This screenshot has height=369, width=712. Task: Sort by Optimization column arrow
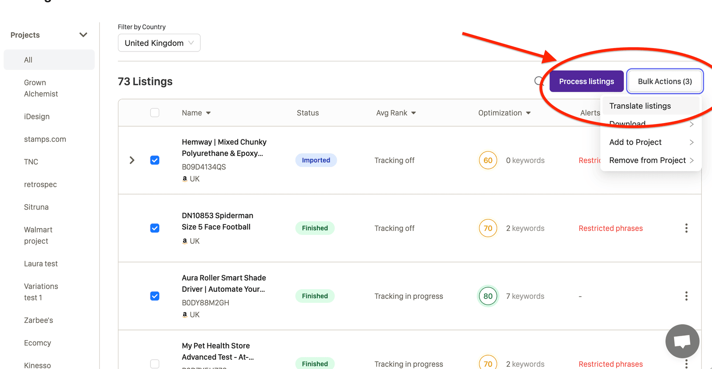528,113
